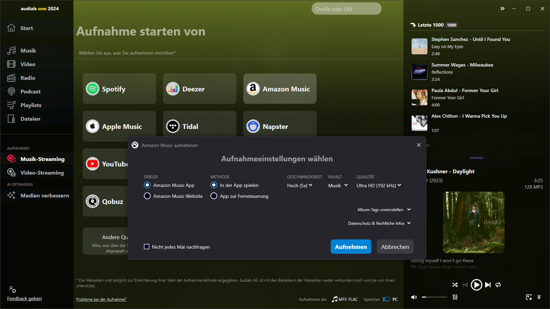Open Video-Streaming in sidebar
550x309 pixels.
coord(37,173)
